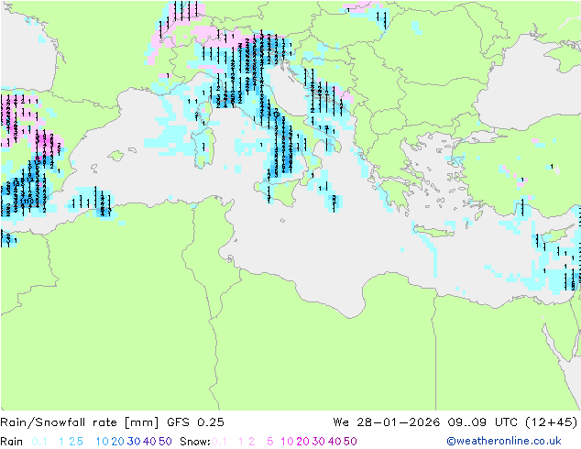Click the rain legend value 10
The image size is (581, 449).
103,442
